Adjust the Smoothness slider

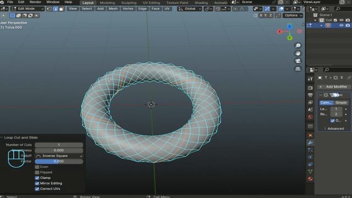pos(59,150)
